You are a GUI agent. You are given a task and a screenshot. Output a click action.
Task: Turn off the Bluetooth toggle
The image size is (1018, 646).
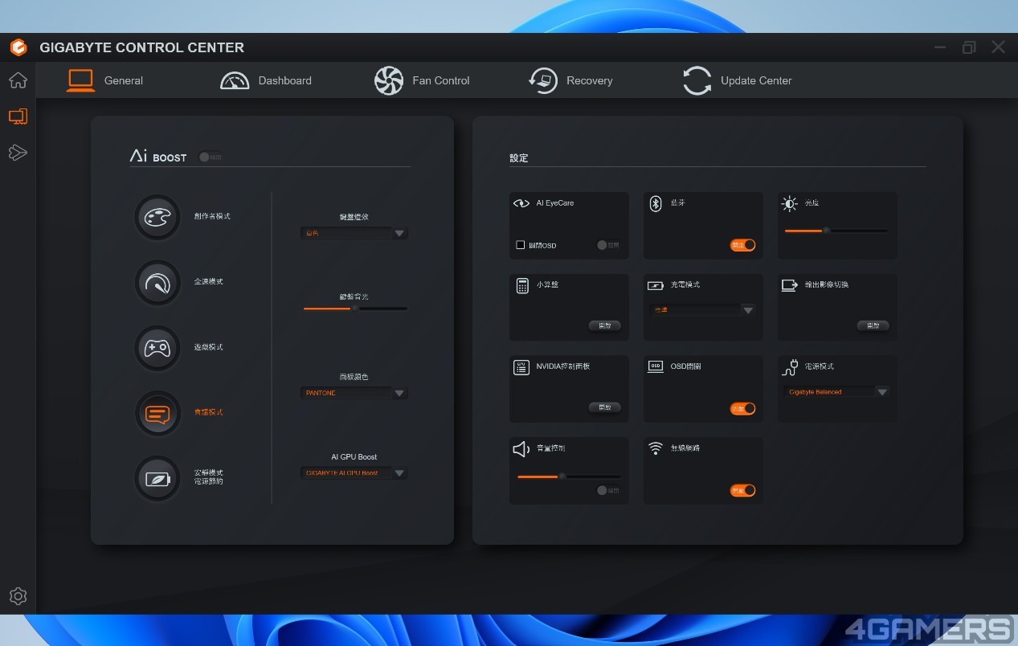click(x=742, y=245)
